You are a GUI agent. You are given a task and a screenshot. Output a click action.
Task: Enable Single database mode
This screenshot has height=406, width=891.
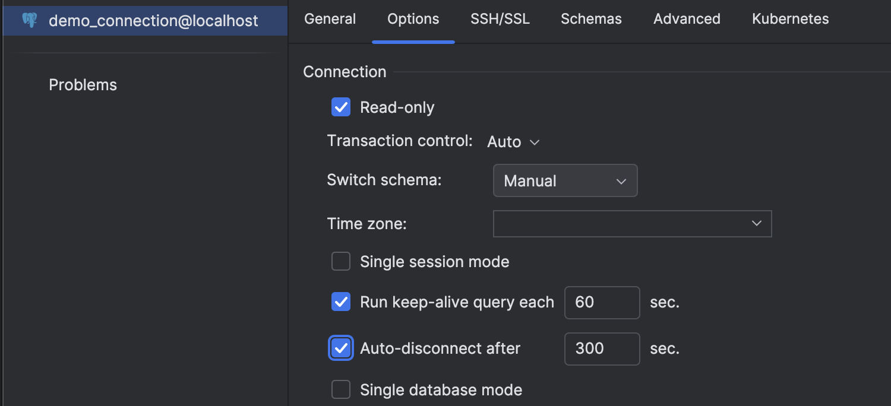click(x=341, y=390)
